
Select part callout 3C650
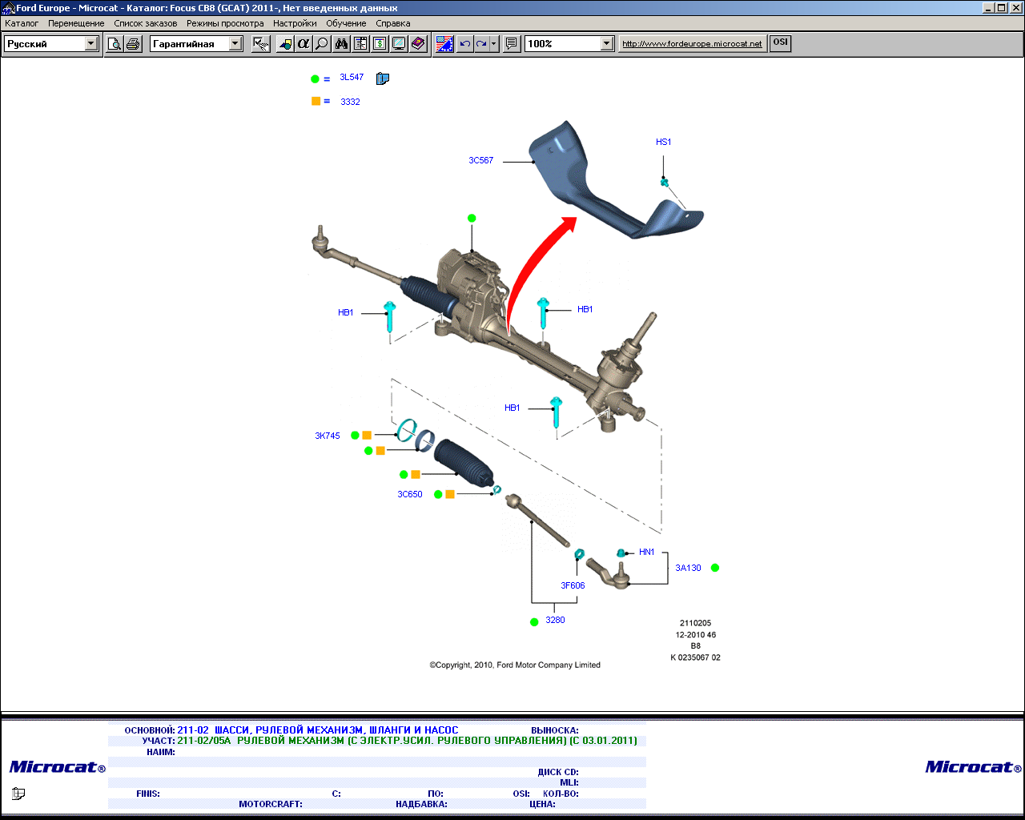(410, 495)
